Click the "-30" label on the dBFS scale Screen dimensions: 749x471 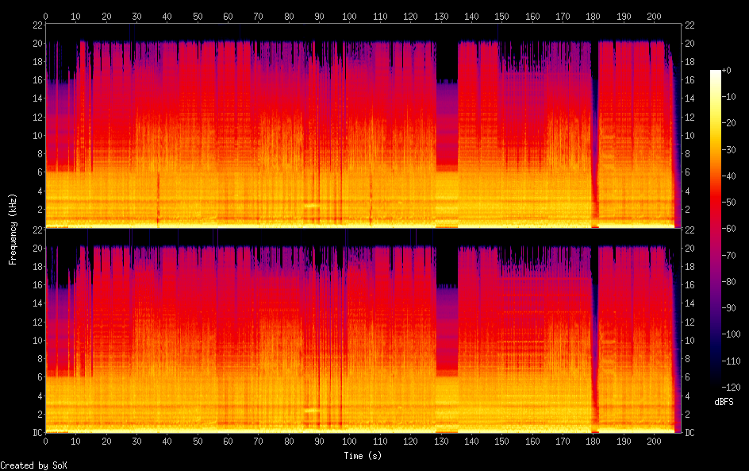pyautogui.click(x=727, y=150)
